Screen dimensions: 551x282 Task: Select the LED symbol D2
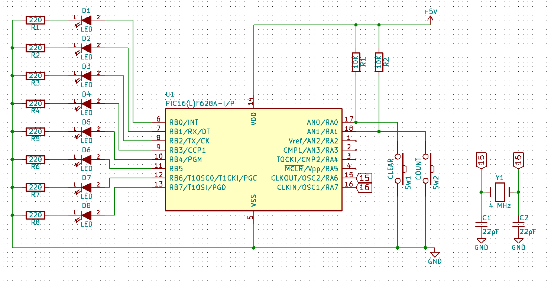(x=86, y=48)
